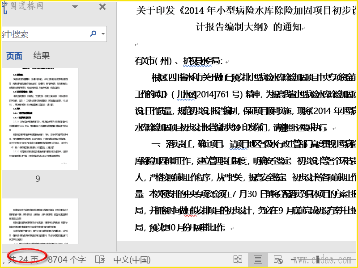The height and width of the screenshot is (268, 358).
Task: Open the navigation pane options dropdown arrow
Action: (x=75, y=7)
